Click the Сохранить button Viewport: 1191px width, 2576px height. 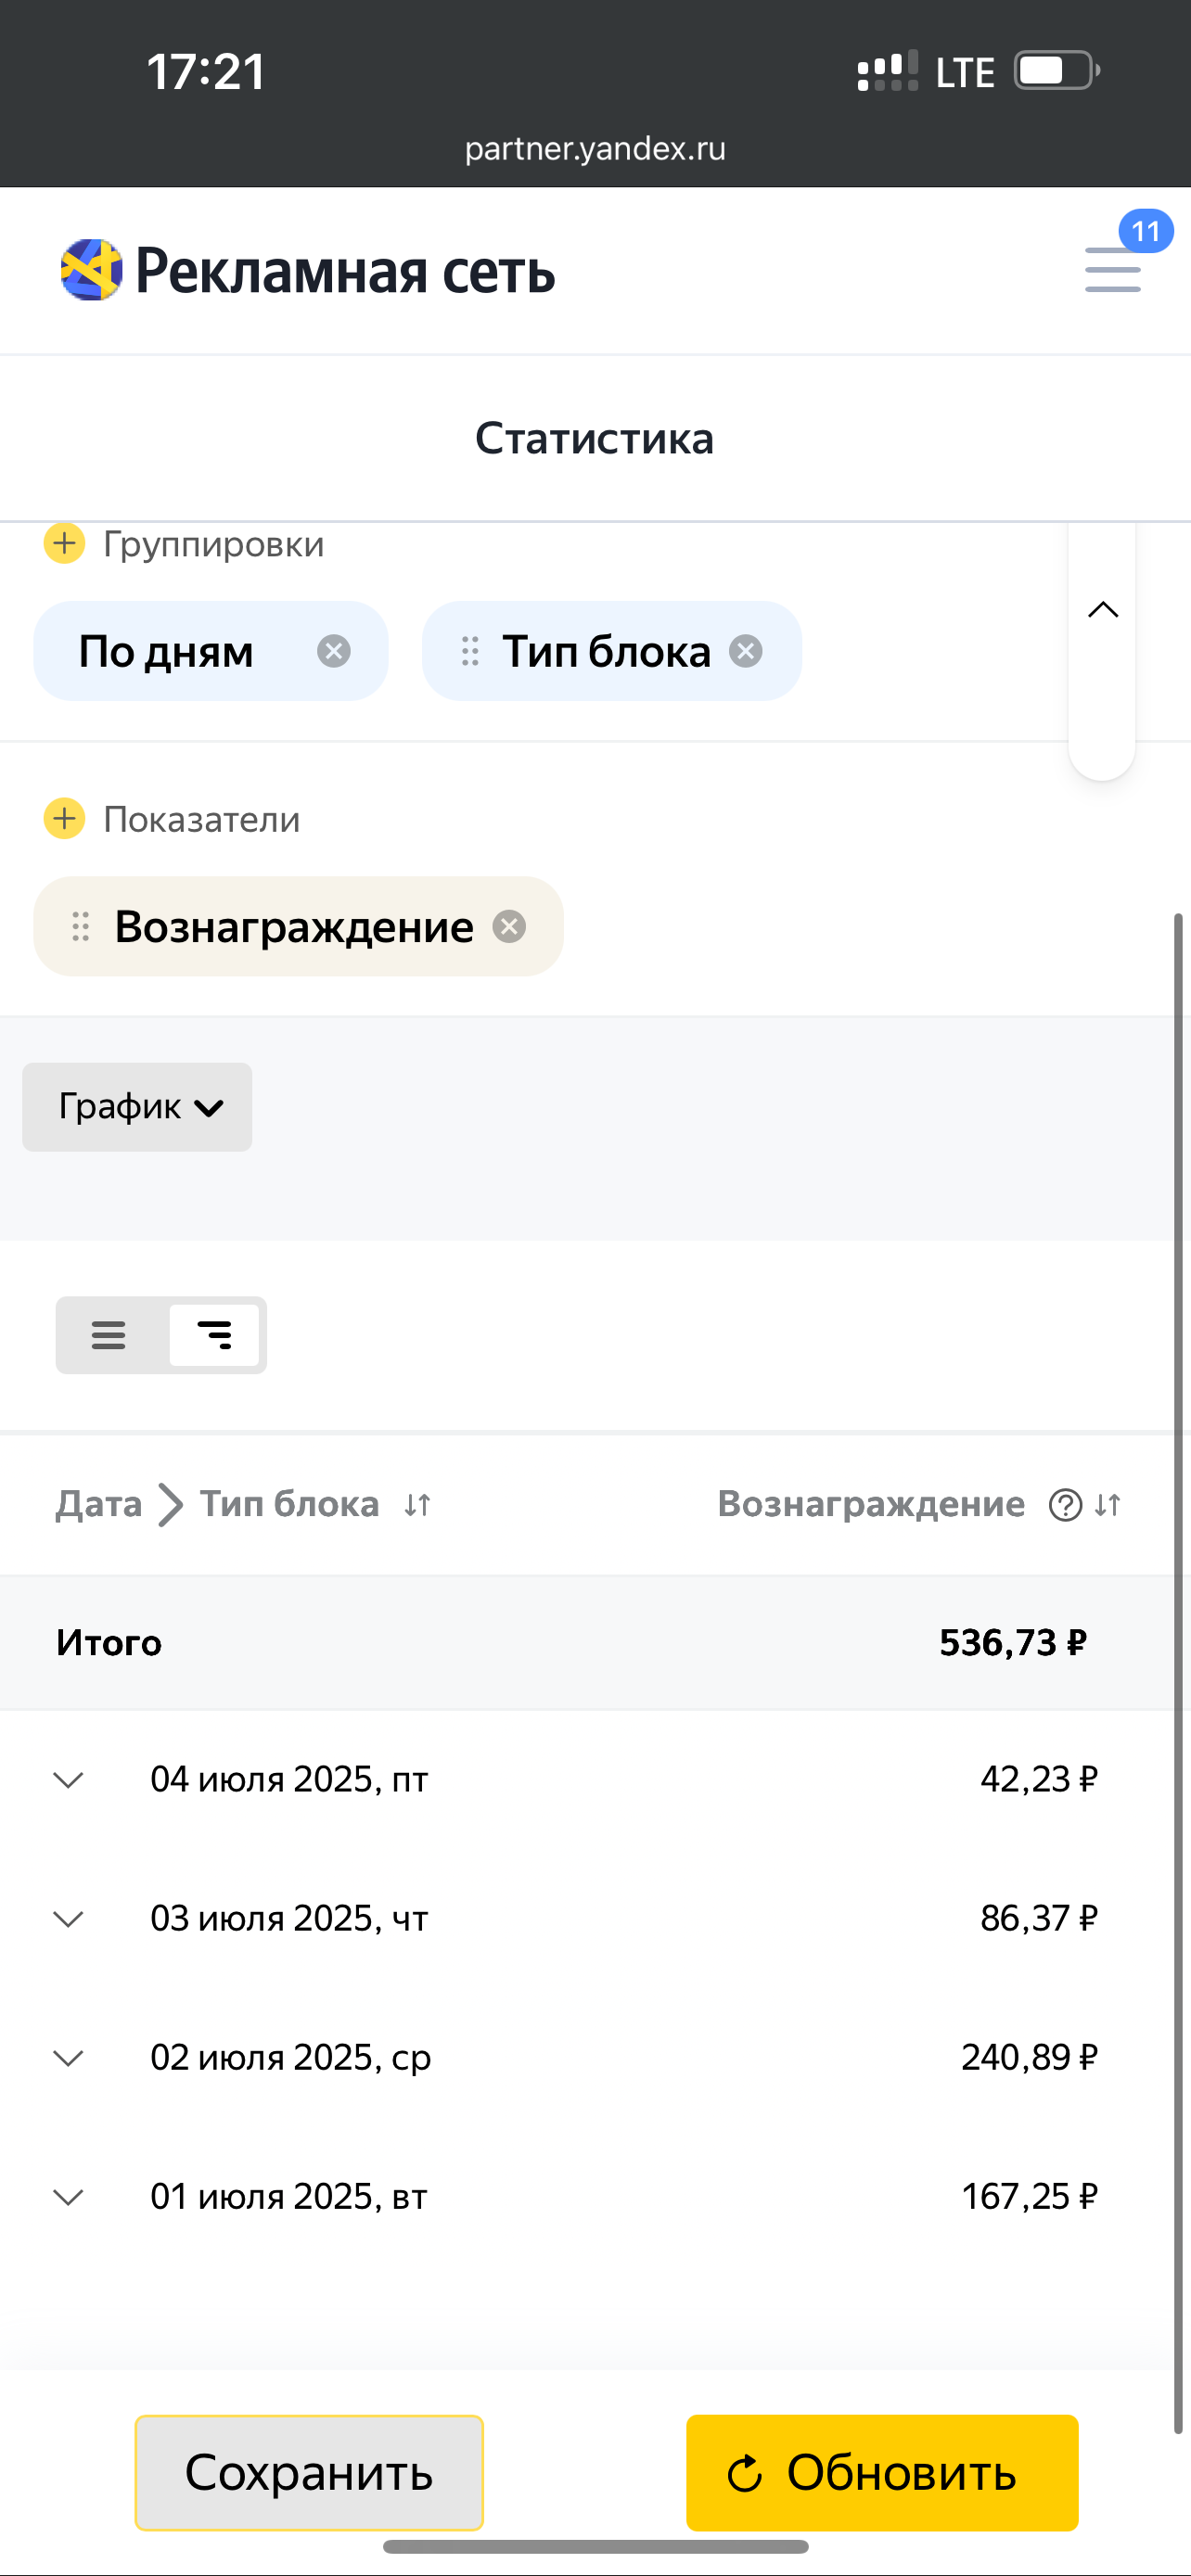[309, 2472]
